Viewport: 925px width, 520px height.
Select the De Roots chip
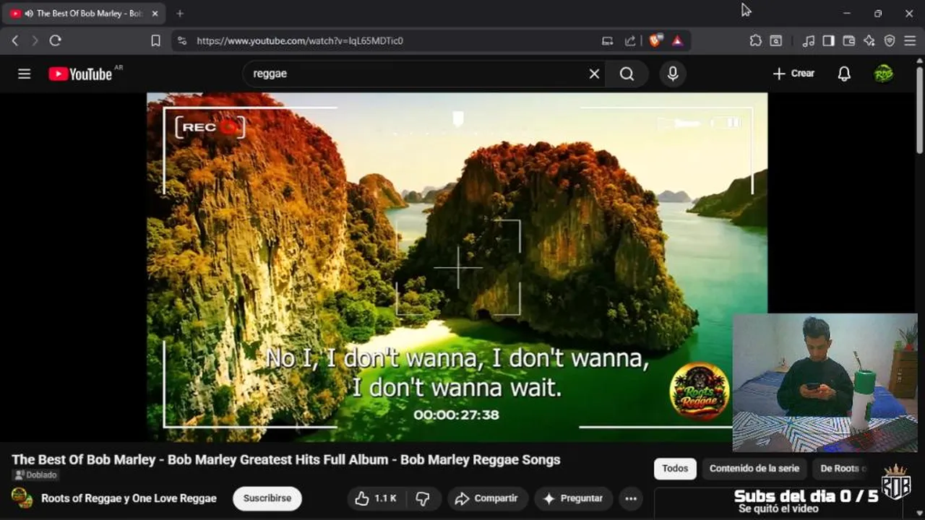[x=840, y=469]
